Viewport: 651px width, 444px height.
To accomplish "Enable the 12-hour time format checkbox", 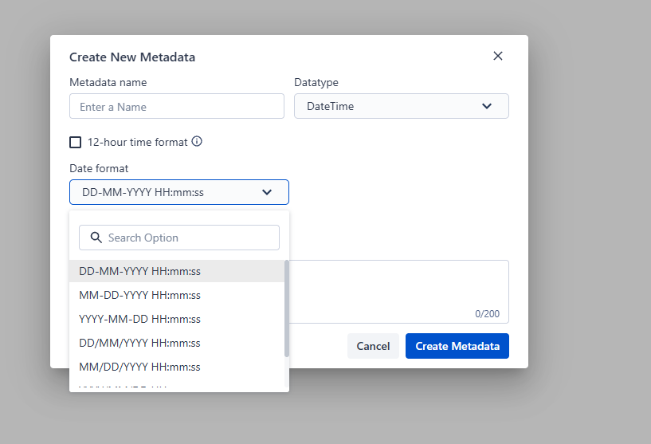I will tap(75, 143).
